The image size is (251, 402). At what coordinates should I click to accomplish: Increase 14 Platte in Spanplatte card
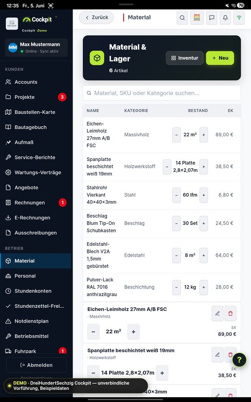tap(162, 373)
